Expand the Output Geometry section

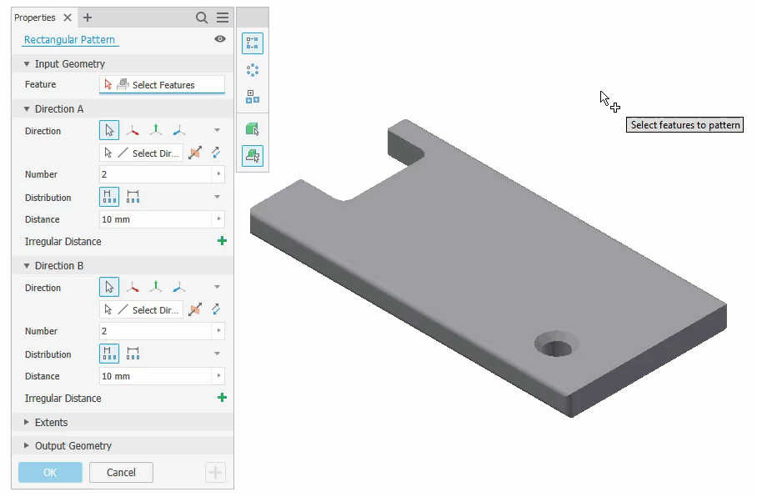tap(27, 445)
